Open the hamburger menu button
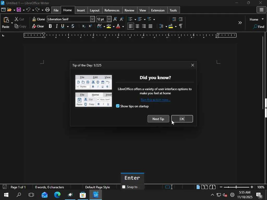267x200 pixels. 261,10
